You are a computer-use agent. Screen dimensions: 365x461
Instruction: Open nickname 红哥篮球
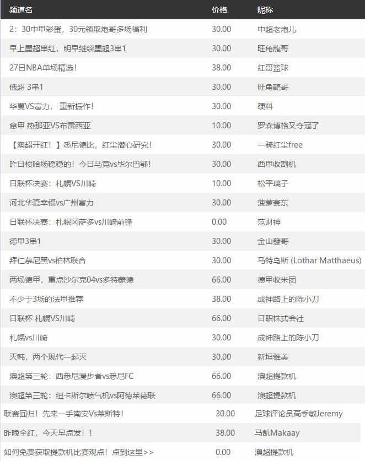point(273,68)
